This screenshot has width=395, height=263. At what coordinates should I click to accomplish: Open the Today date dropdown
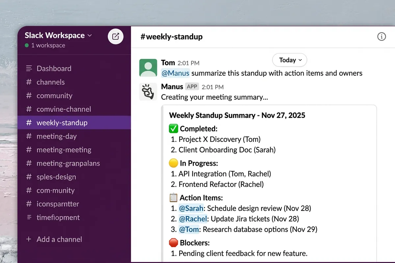(x=289, y=60)
